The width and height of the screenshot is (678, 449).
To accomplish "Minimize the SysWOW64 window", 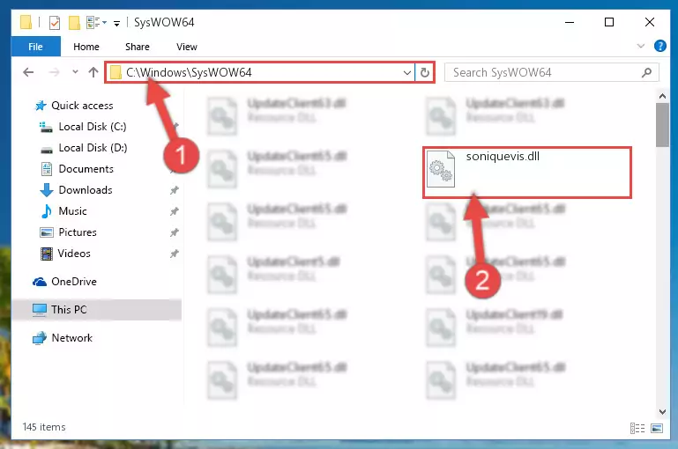I will coord(570,22).
